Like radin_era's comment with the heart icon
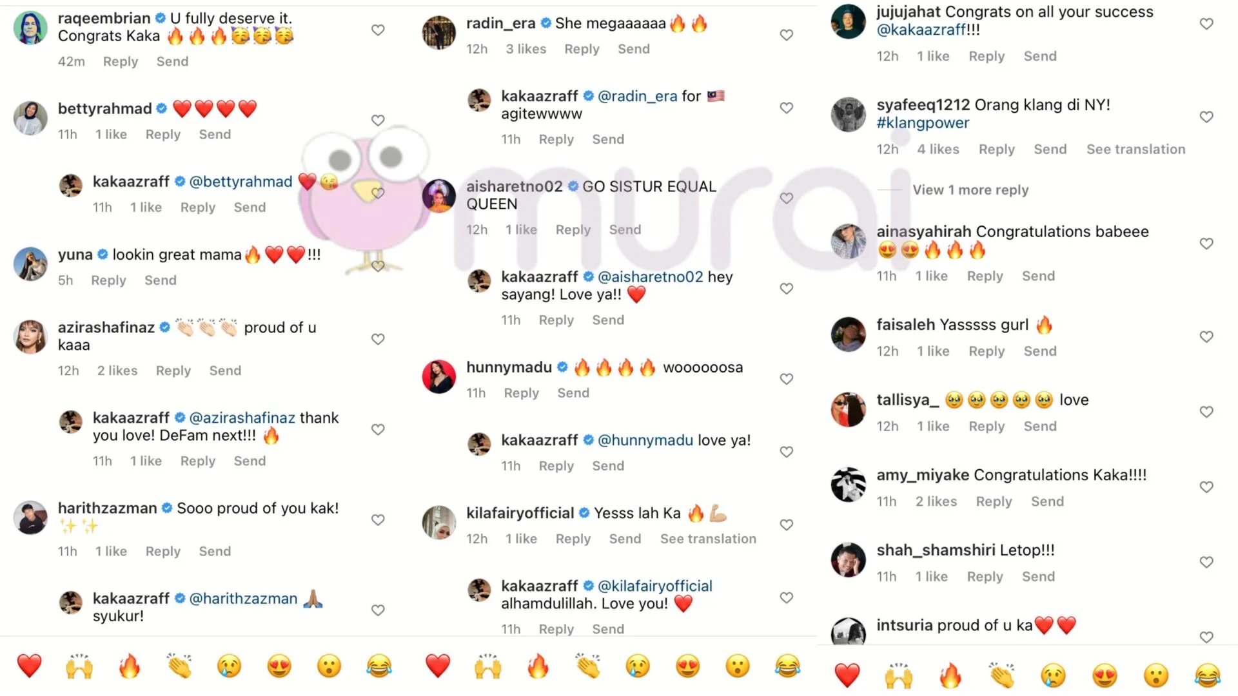This screenshot has width=1238, height=696. point(786,35)
